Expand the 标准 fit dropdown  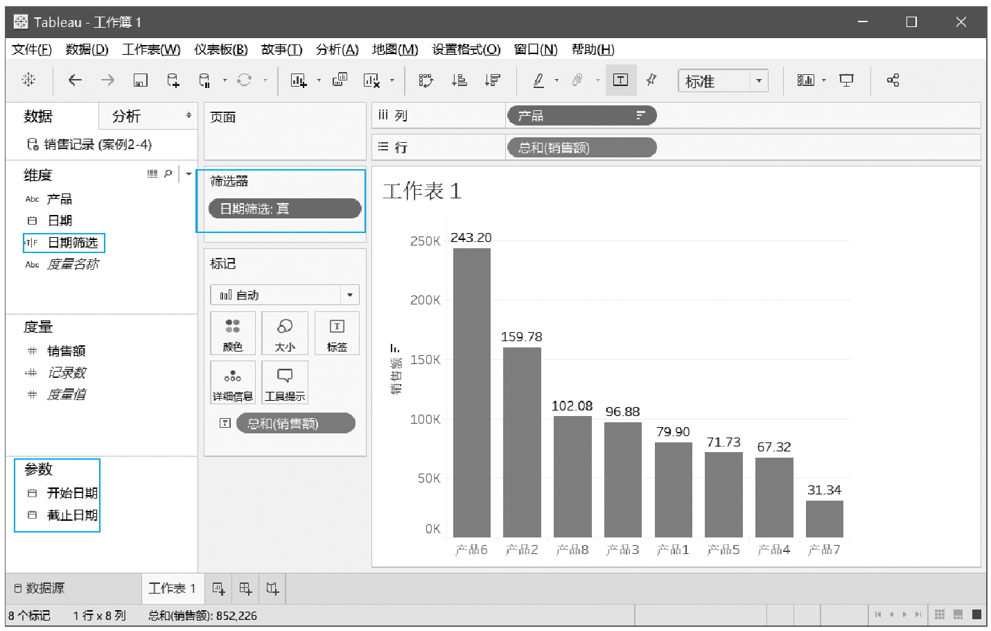[x=759, y=81]
